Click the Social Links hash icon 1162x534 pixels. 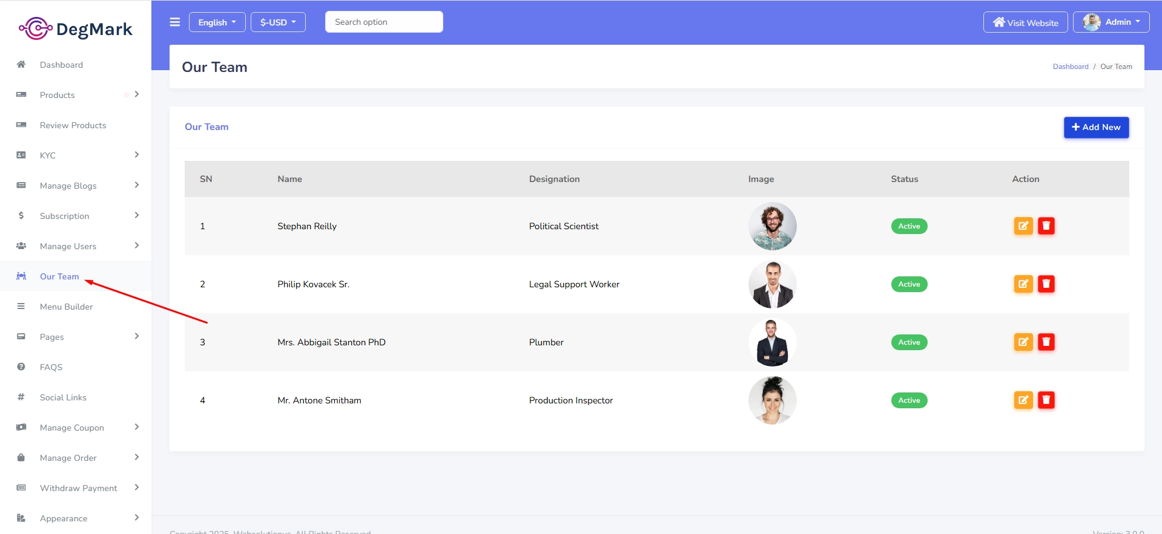(x=21, y=397)
